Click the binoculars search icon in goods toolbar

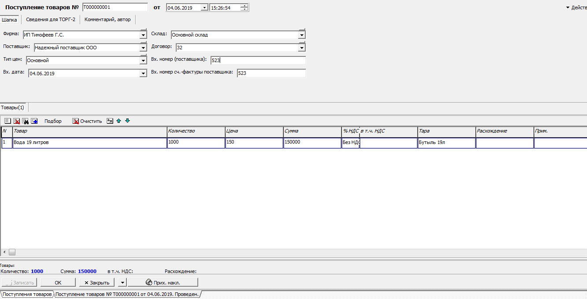click(x=25, y=121)
